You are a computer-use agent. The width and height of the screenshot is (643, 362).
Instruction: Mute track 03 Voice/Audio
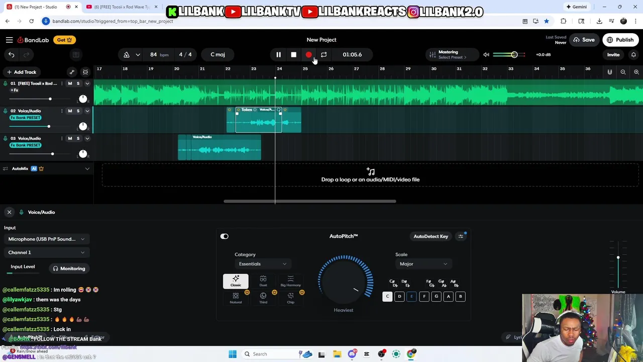70,138
